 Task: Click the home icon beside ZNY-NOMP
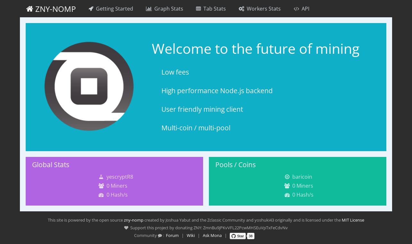[x=30, y=9]
